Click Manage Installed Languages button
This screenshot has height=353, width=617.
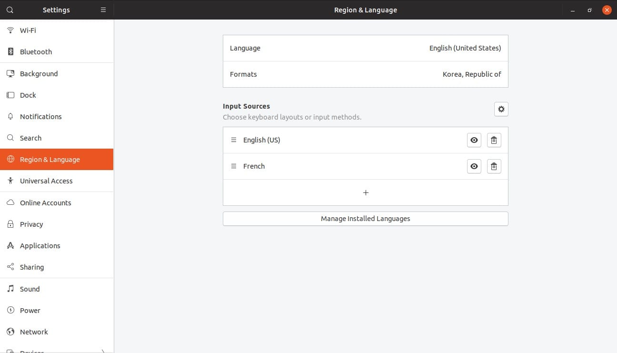pos(365,219)
